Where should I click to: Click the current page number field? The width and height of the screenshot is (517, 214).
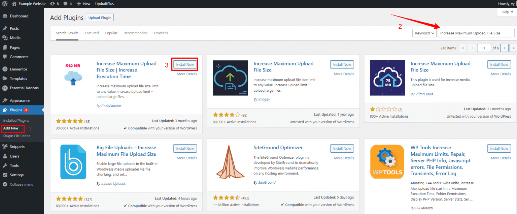(484, 48)
